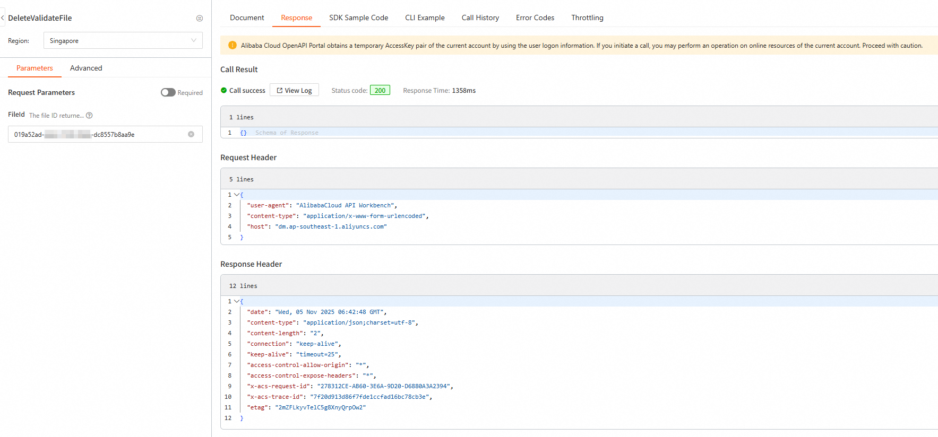Click the curly braces icon in Call Result

(x=243, y=133)
